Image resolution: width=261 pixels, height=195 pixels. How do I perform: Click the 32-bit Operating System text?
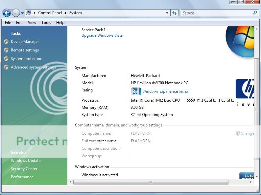click(152, 115)
